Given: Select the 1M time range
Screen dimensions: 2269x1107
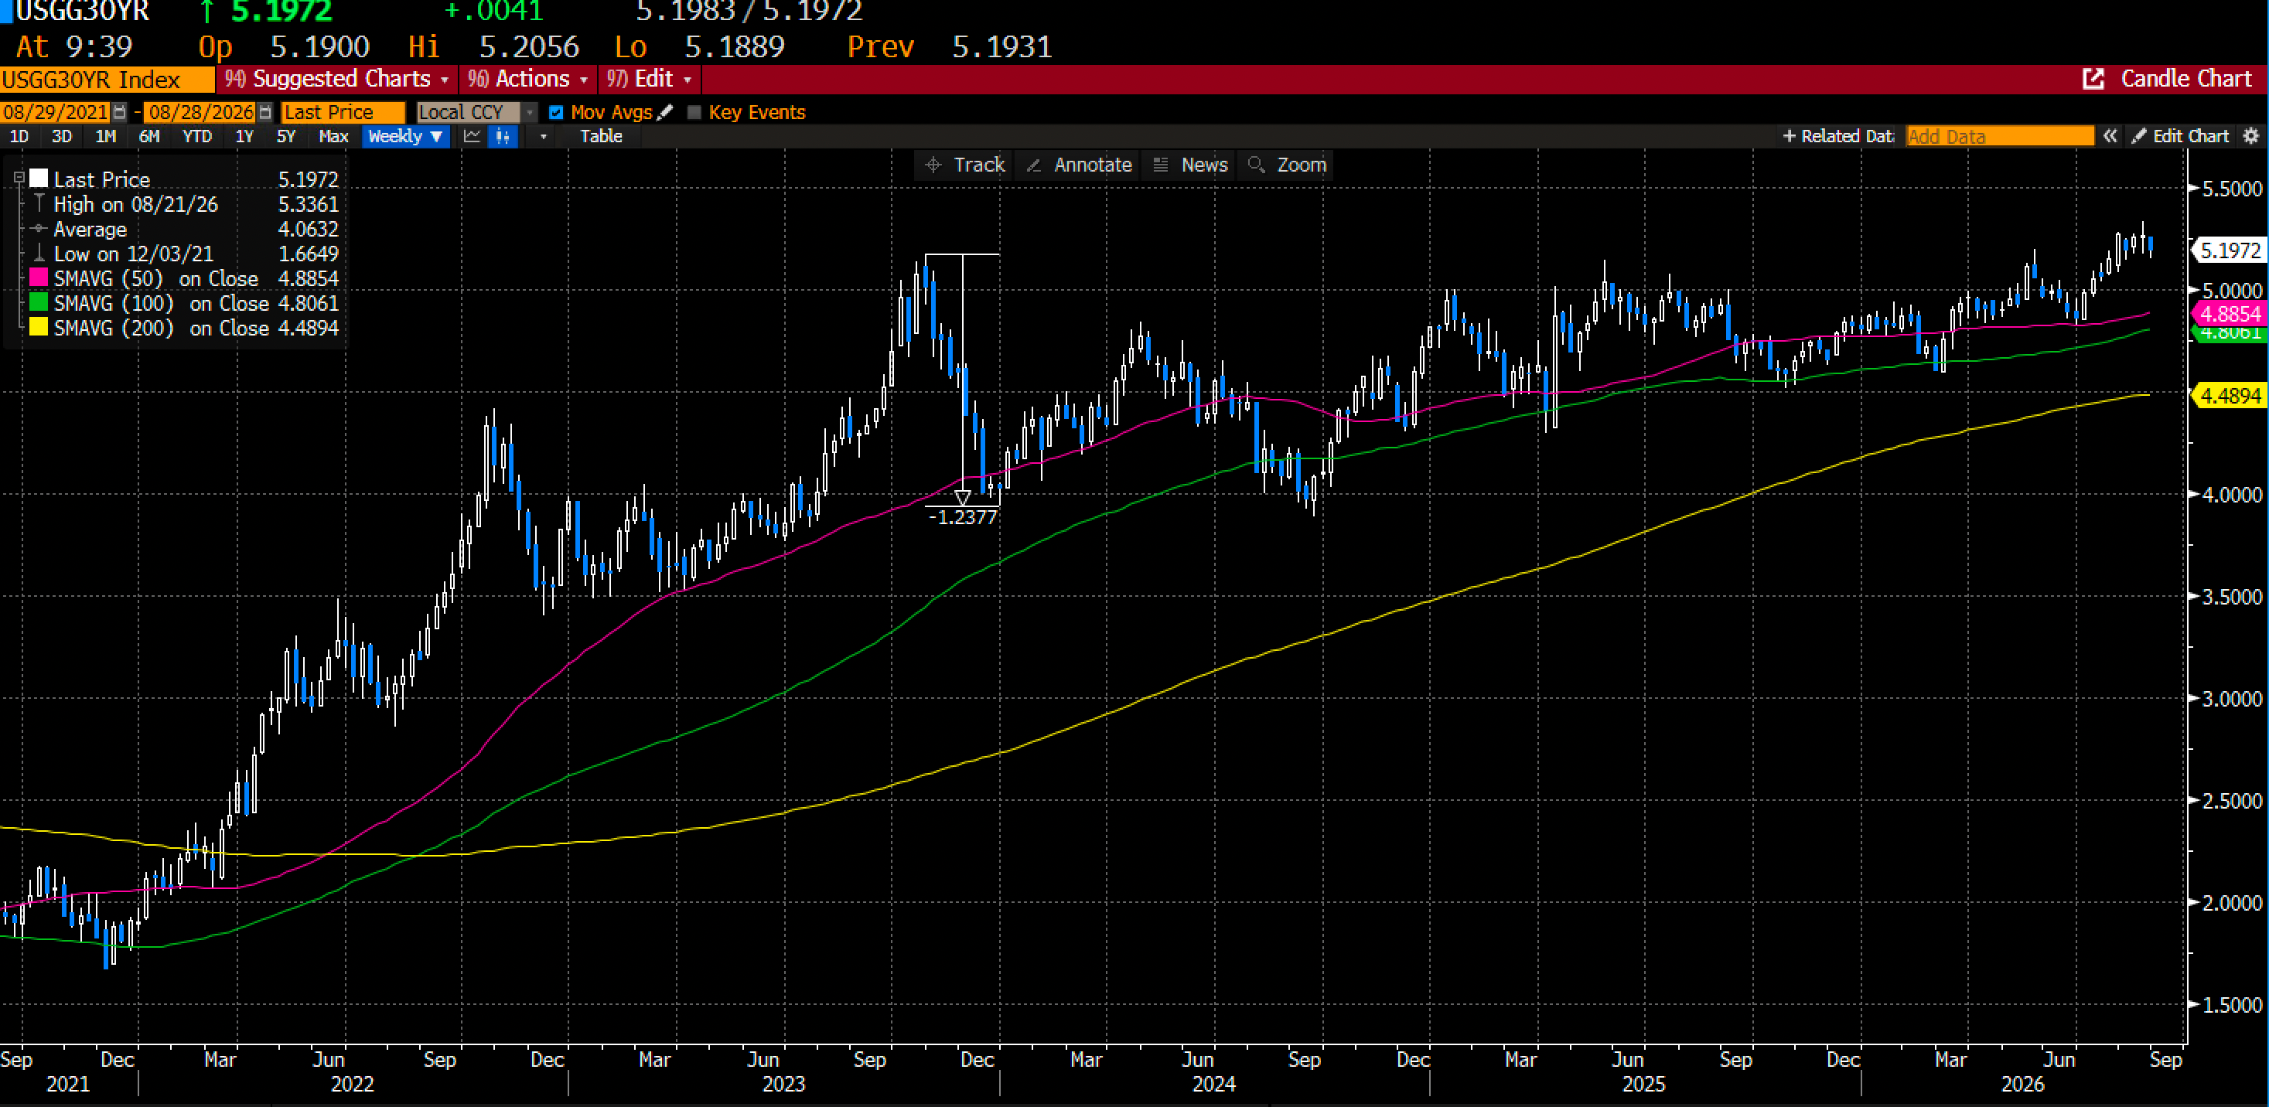Looking at the screenshot, I should point(106,135).
